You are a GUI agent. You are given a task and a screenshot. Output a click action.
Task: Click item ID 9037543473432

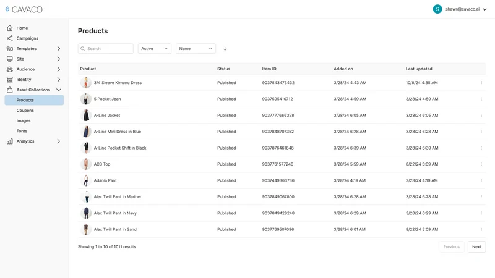point(278,83)
